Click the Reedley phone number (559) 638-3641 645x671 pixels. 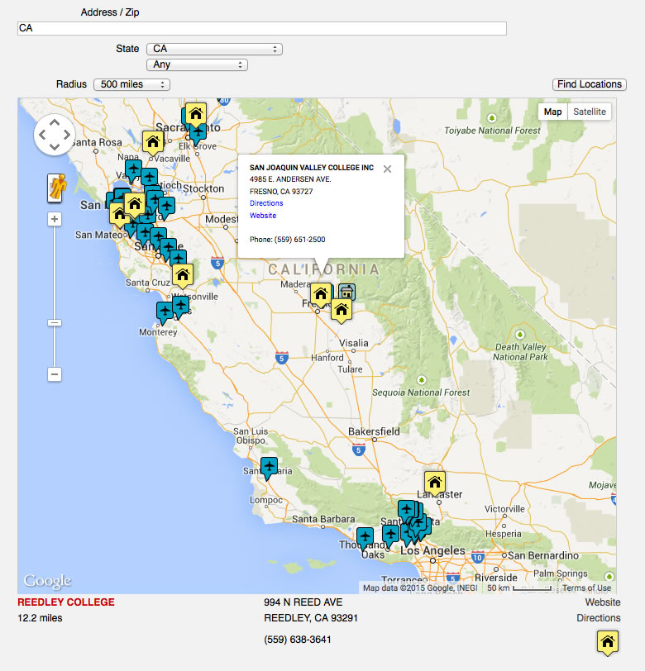[x=297, y=640]
